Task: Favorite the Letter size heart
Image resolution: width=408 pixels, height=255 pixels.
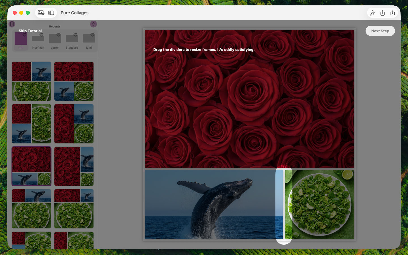Action: tap(58, 35)
